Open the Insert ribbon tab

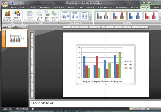(23, 7)
